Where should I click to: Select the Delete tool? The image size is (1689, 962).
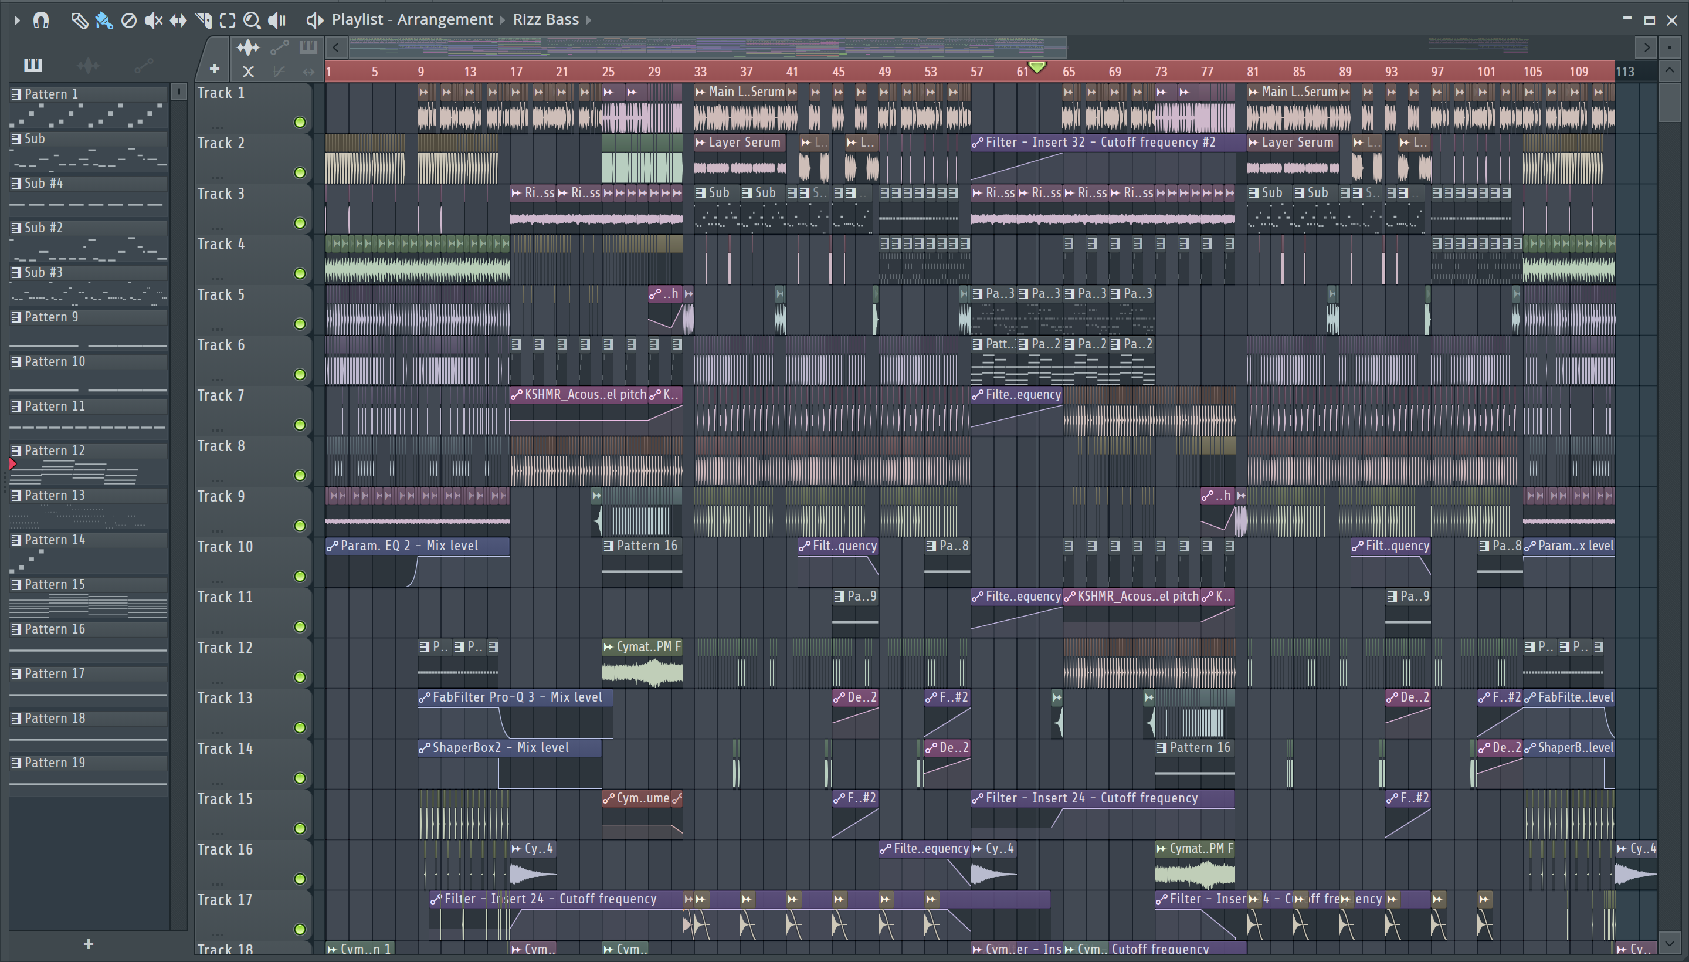(x=129, y=21)
